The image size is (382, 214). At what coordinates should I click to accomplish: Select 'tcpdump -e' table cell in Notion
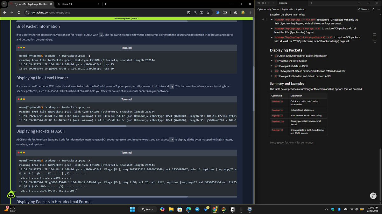279,110
